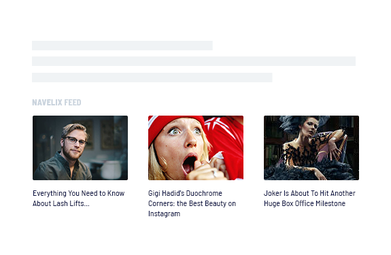Click 'Corners: the Best Beauty on' line

coord(192,203)
